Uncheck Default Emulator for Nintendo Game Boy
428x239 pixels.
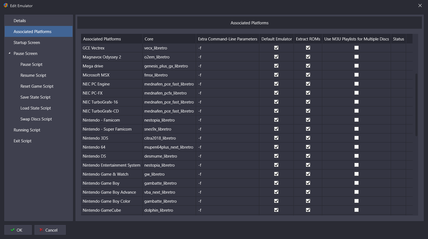pyautogui.click(x=276, y=183)
